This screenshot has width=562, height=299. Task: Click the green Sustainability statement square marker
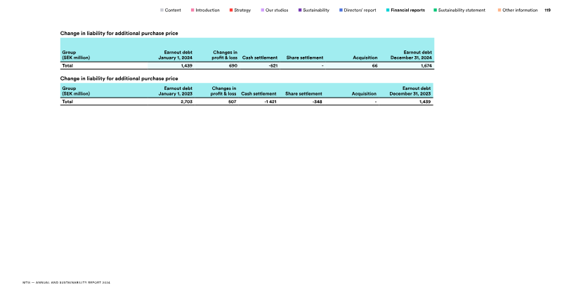pyautogui.click(x=436, y=11)
